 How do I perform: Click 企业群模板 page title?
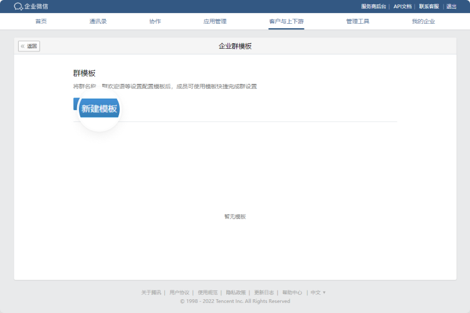235,46
